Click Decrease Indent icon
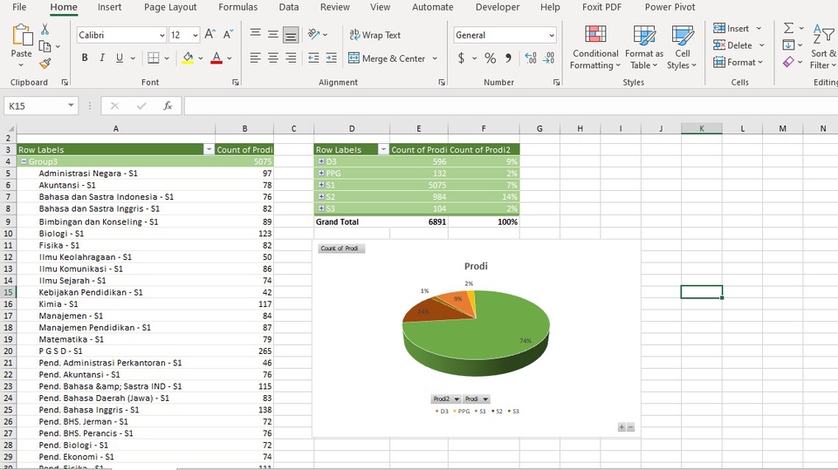The width and height of the screenshot is (838, 470). (x=313, y=58)
